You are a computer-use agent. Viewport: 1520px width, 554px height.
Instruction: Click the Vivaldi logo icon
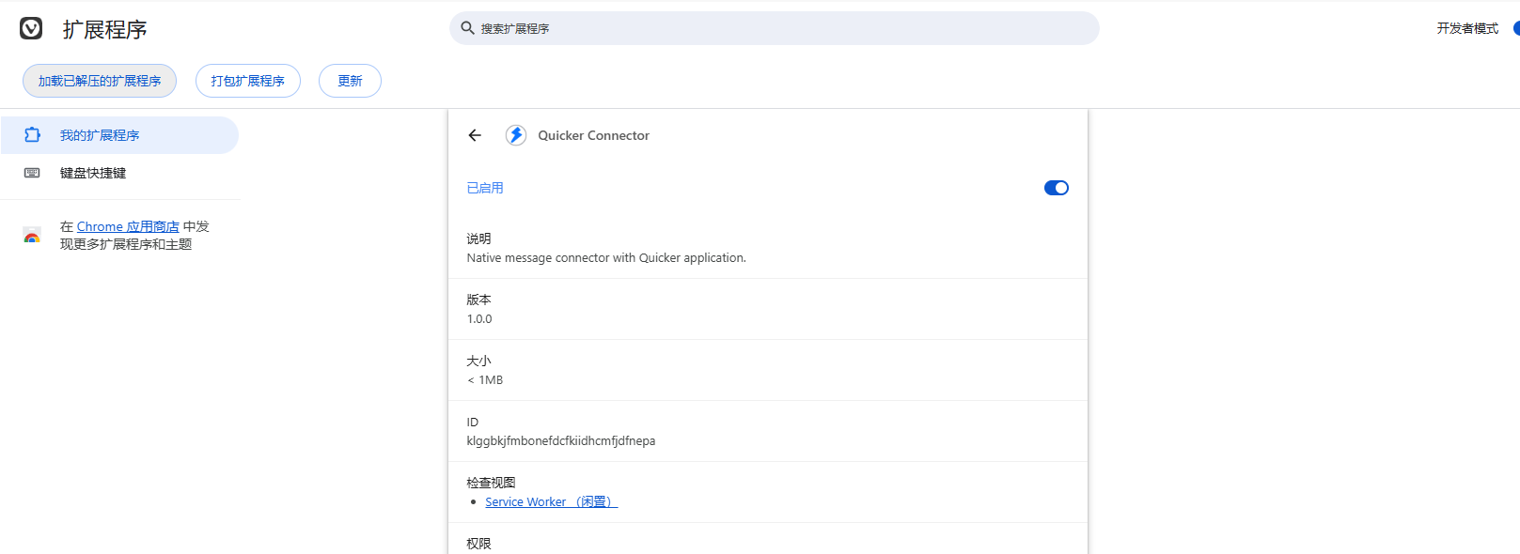(x=31, y=28)
